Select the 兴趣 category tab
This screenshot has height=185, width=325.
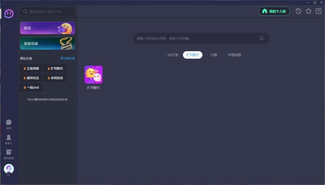(x=213, y=55)
